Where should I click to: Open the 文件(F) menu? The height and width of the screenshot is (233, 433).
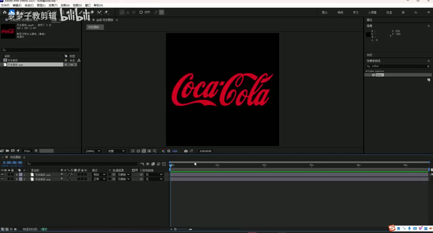pyautogui.click(x=5, y=5)
